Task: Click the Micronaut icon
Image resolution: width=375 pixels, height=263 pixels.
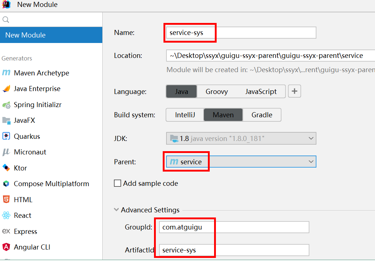Action: [x=6, y=152]
